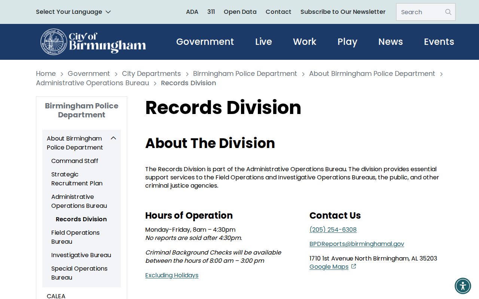The height and width of the screenshot is (299, 479).
Task: Open the Live main menu
Action: click(x=263, y=42)
